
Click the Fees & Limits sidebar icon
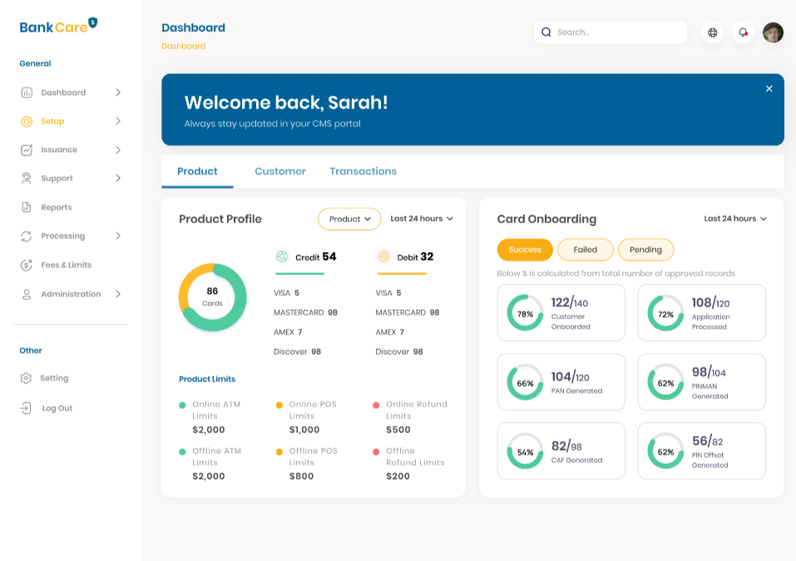[27, 265]
